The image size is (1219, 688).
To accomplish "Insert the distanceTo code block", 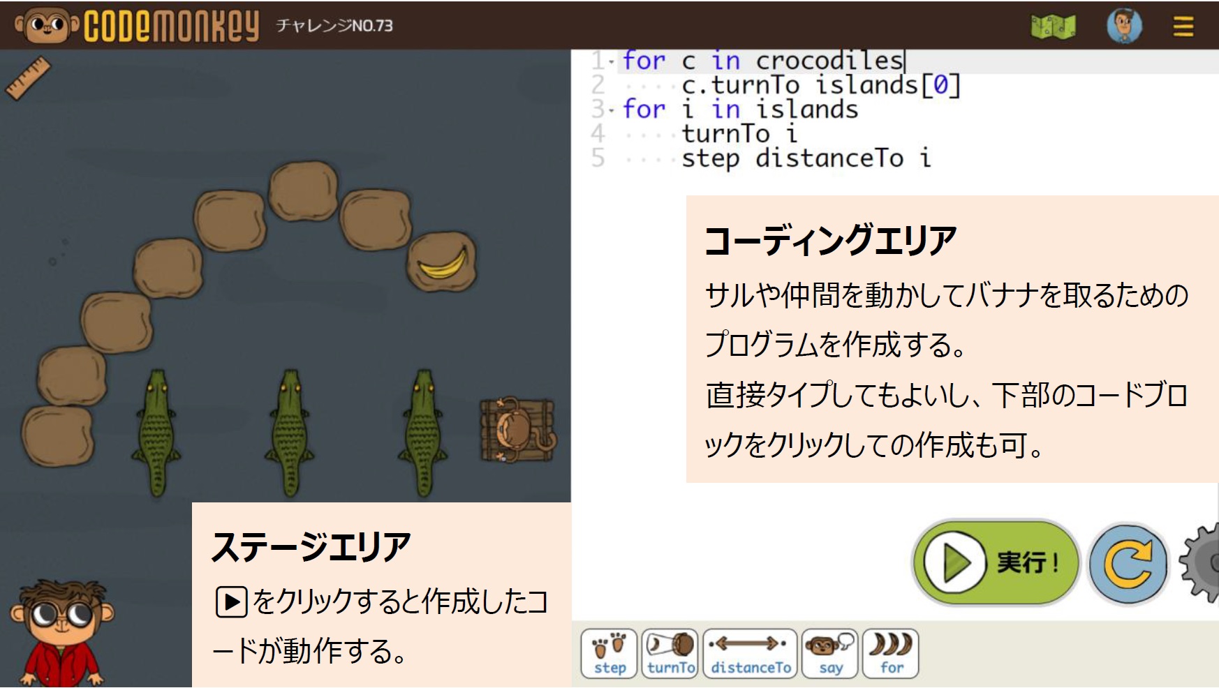I will click(x=751, y=654).
